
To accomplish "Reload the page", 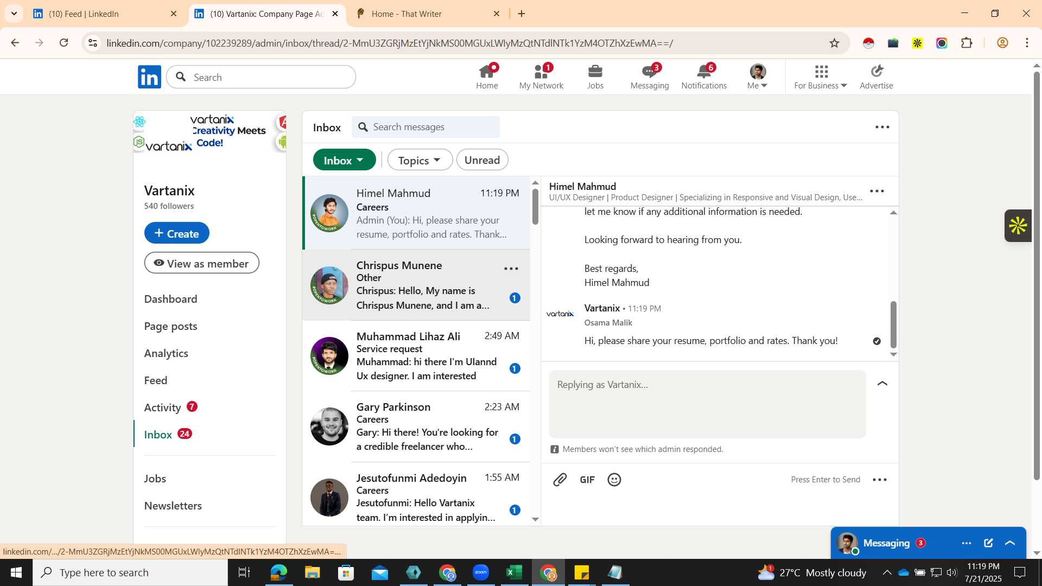I will point(64,43).
